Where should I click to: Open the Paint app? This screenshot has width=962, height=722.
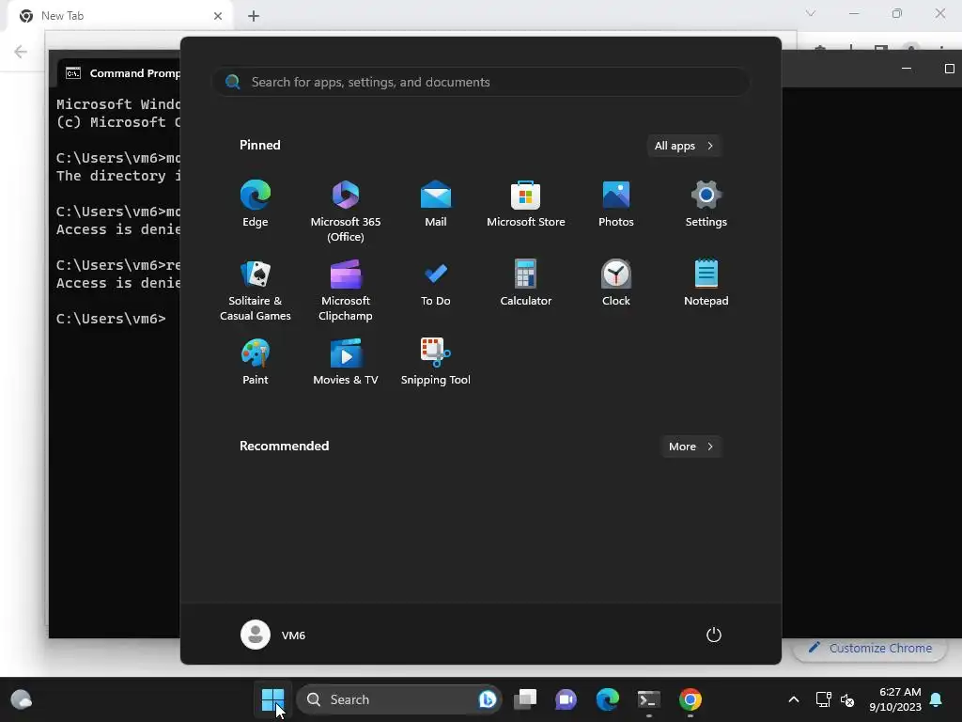[x=256, y=362]
